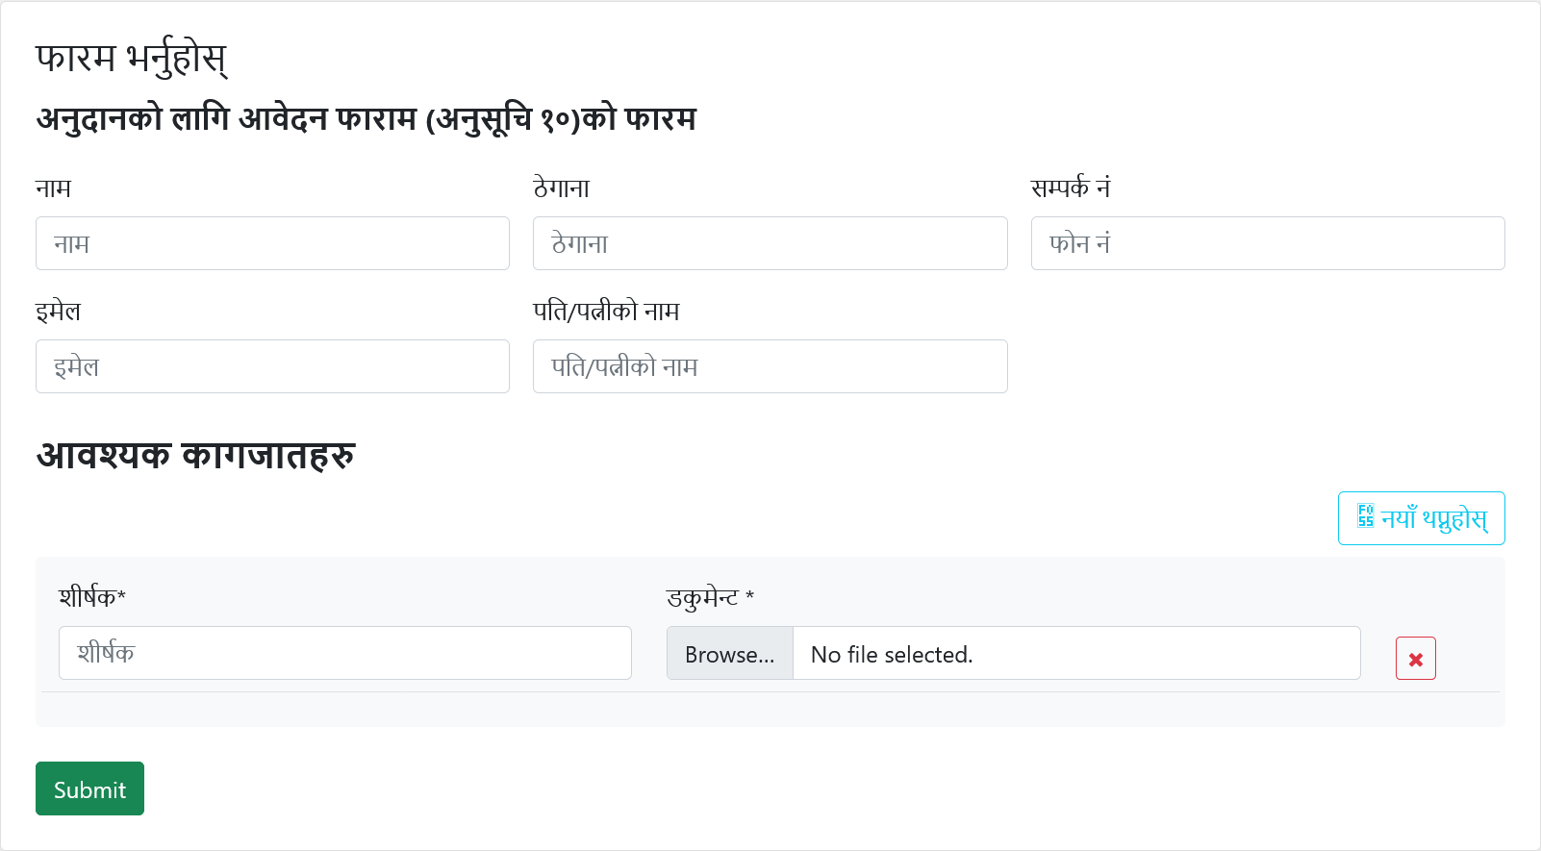Click the शीर्षक title input field
This screenshot has height=851, width=1541.
click(x=344, y=653)
